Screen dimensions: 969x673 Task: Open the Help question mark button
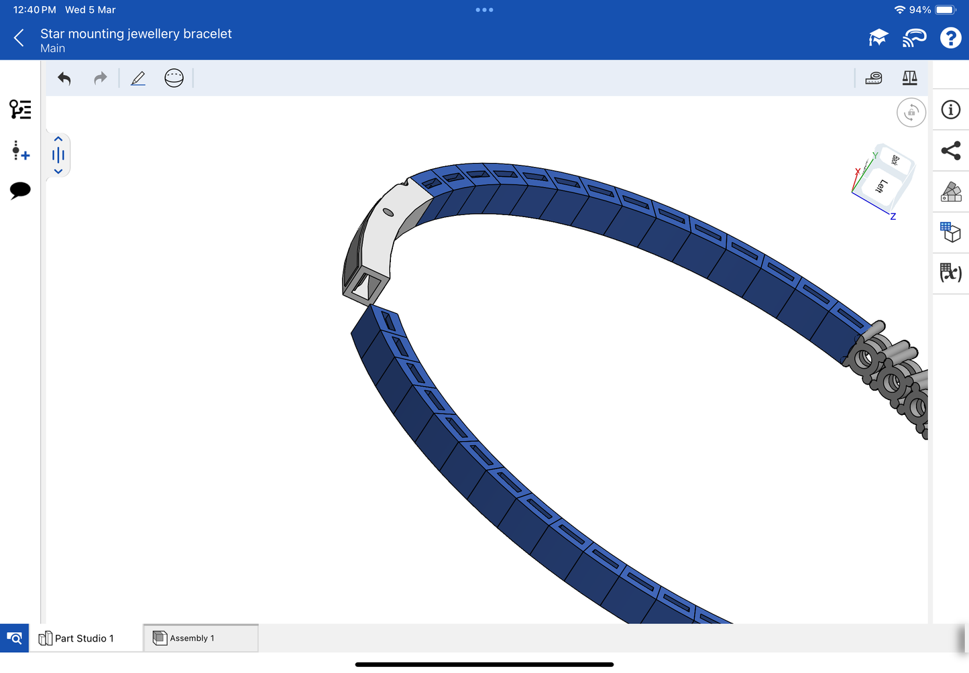click(x=950, y=38)
